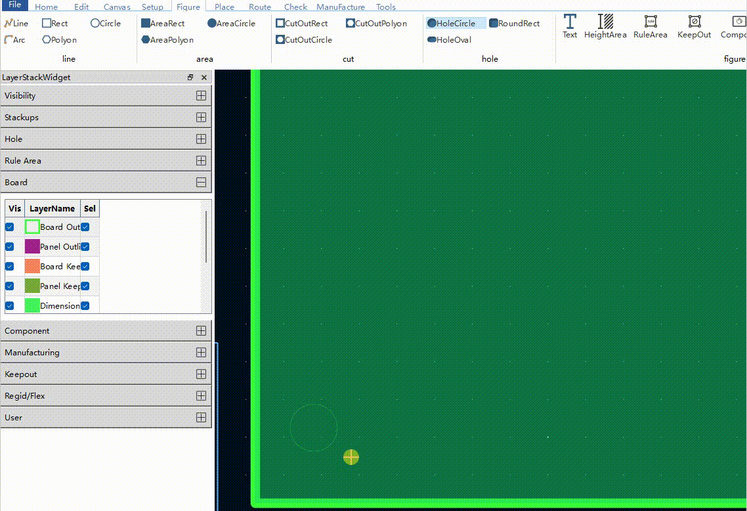Switch to the Home tab

(x=46, y=7)
